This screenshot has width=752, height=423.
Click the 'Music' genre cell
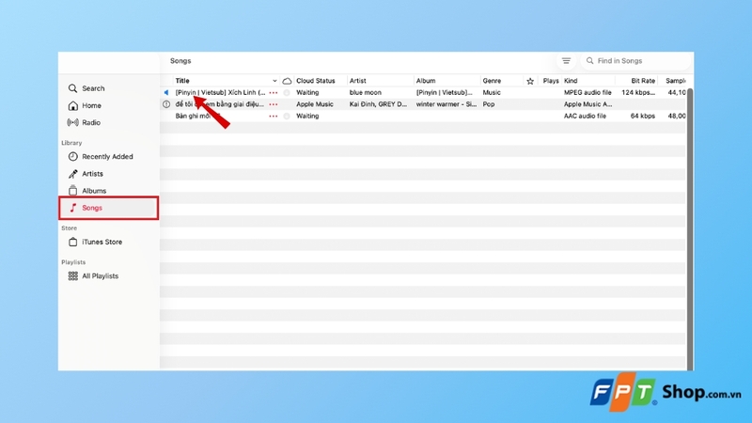tap(492, 92)
